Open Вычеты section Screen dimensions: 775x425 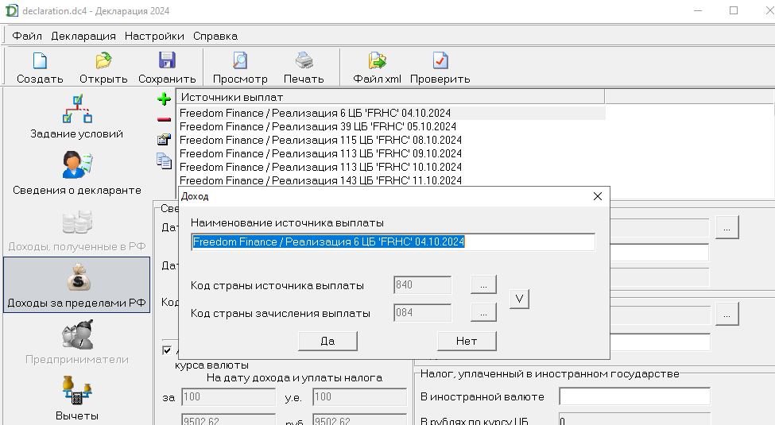[x=76, y=398]
